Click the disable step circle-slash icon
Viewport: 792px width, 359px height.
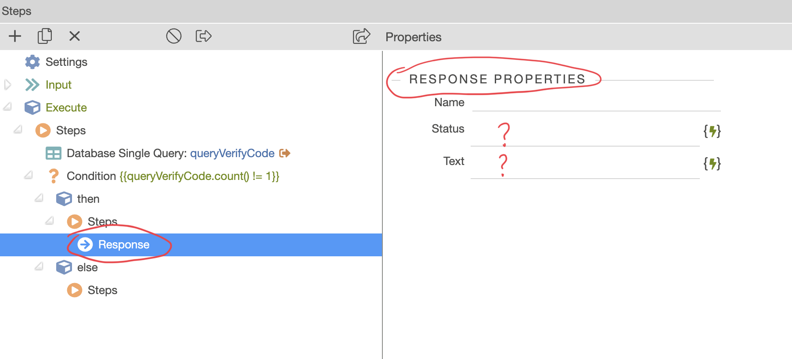pos(173,36)
